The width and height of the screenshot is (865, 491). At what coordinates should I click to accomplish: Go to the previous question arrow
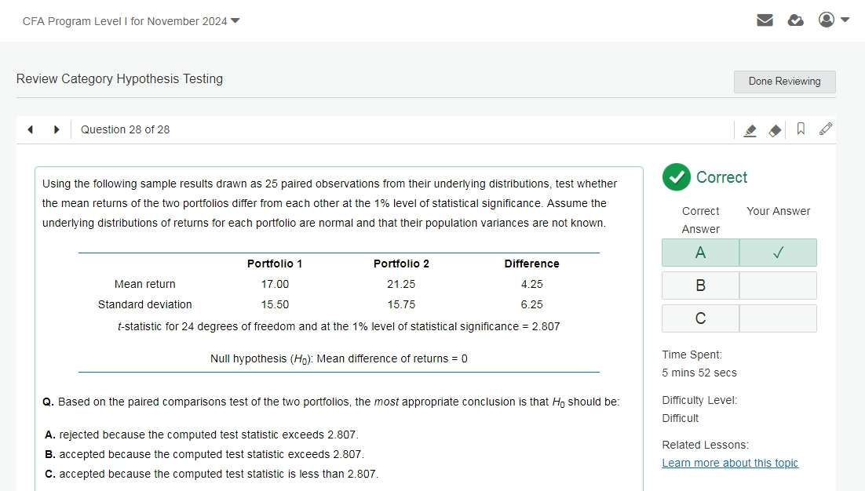pos(31,129)
